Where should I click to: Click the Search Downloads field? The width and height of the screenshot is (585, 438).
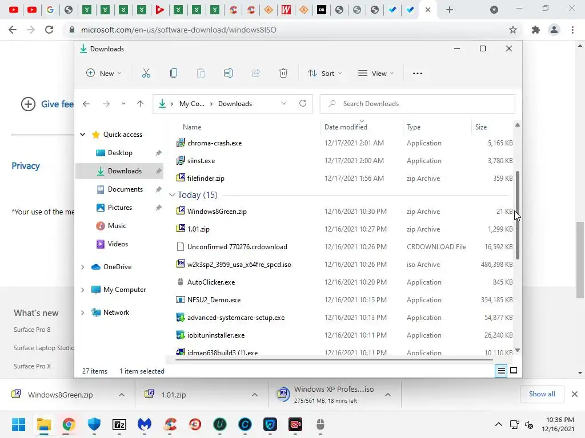click(x=418, y=104)
